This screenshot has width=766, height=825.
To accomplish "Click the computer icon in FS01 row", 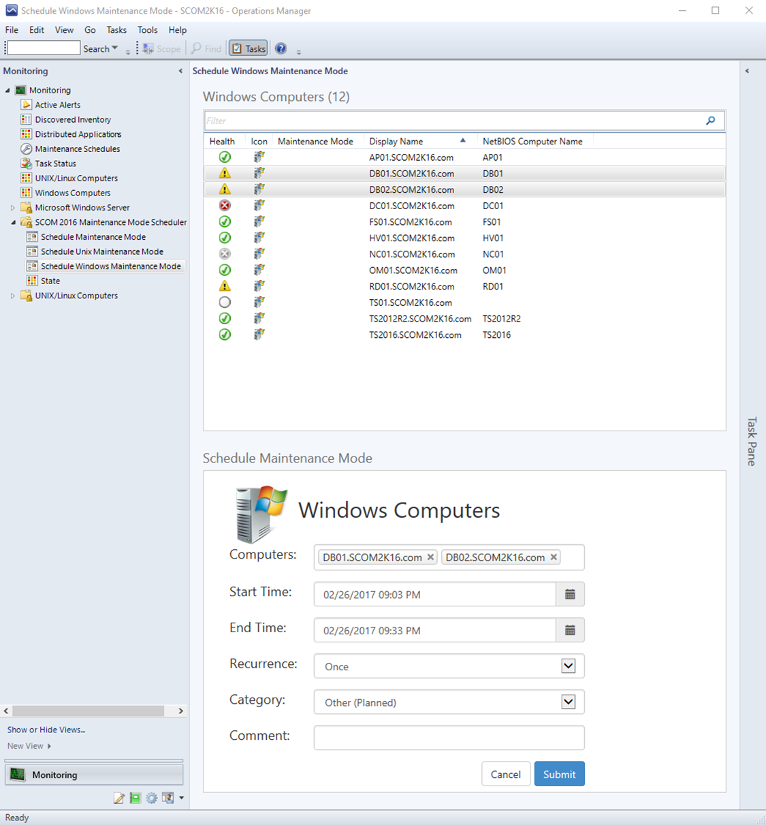I will point(259,221).
